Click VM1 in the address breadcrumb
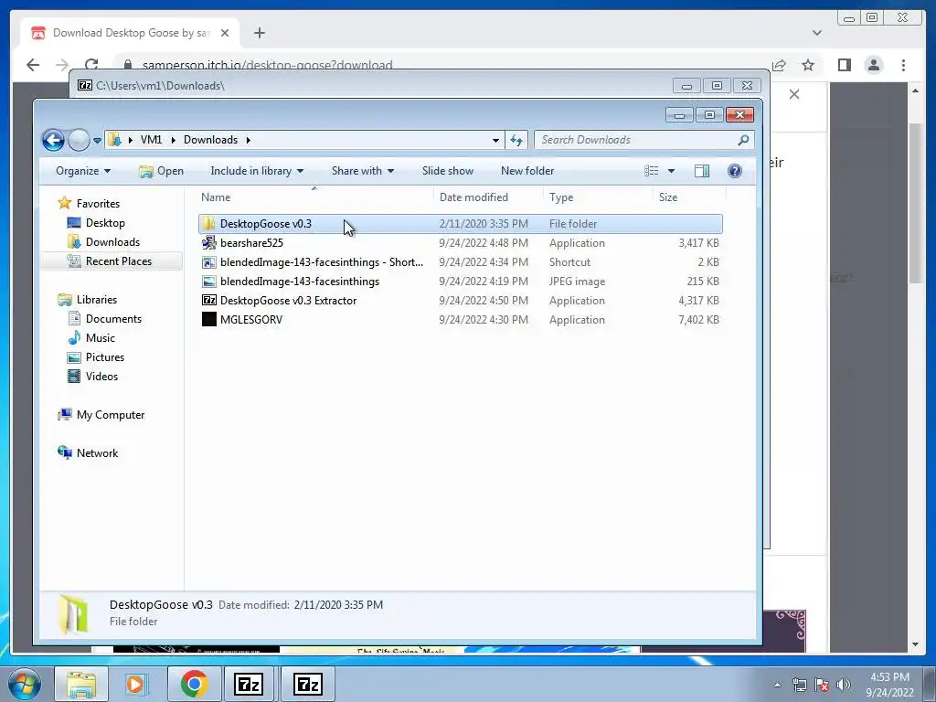The height and width of the screenshot is (702, 936). (x=151, y=140)
